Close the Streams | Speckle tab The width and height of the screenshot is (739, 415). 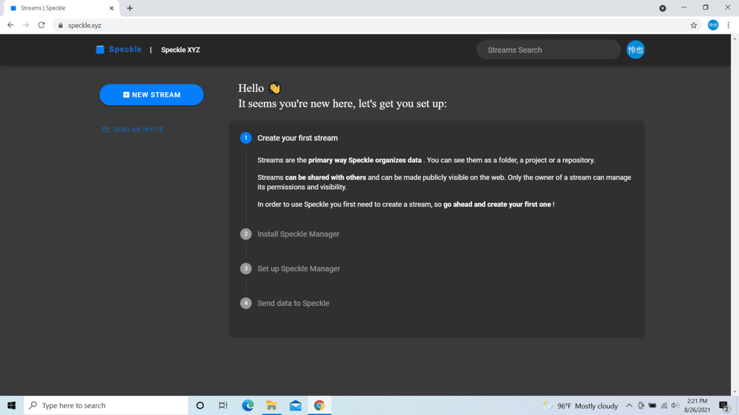click(x=111, y=8)
